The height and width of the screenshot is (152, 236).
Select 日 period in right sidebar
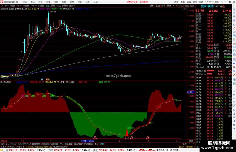click(x=234, y=106)
